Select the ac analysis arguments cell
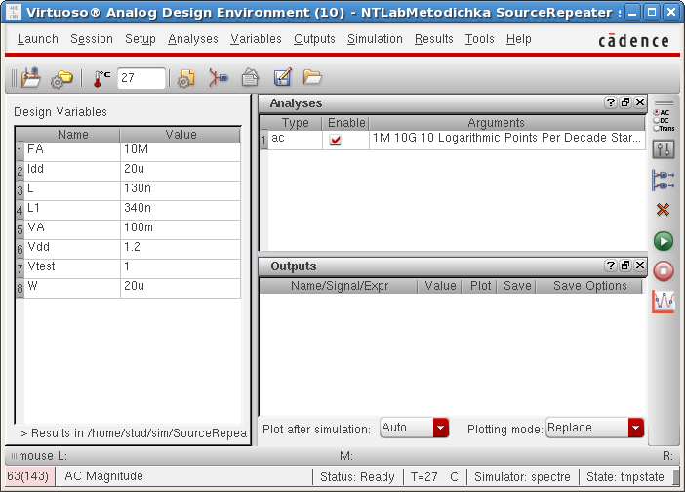 click(x=506, y=140)
